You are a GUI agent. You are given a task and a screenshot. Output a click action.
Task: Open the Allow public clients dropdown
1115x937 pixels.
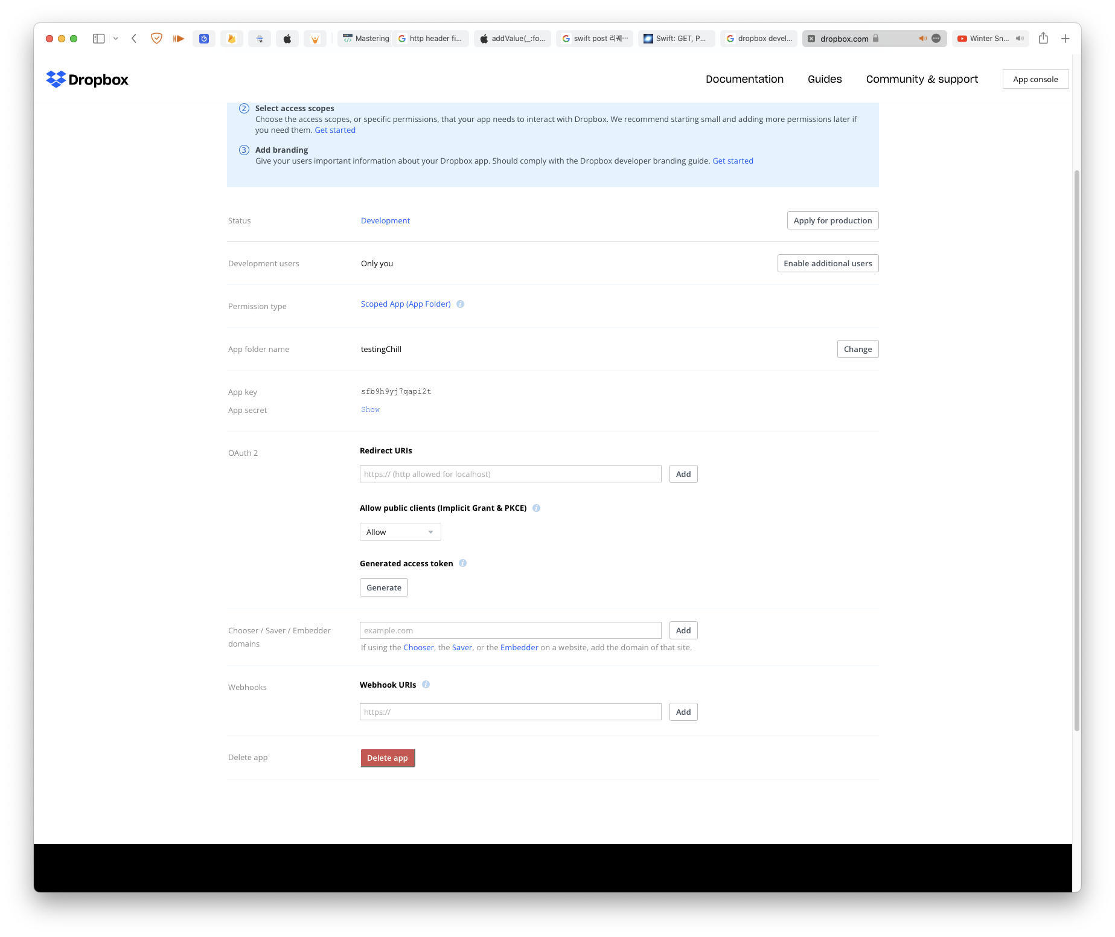pos(400,532)
